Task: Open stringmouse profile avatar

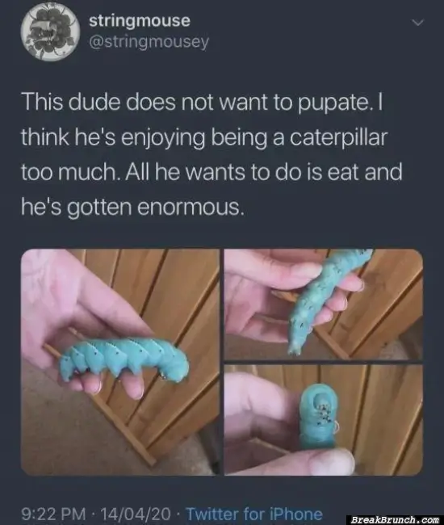Action: tap(49, 32)
